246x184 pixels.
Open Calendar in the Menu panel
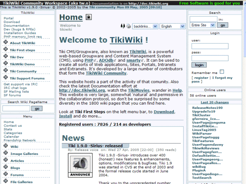point(11,136)
